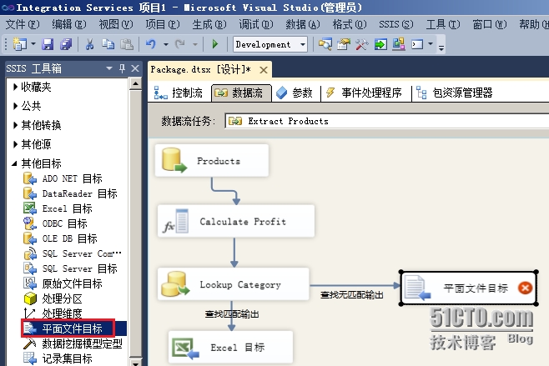549x366 pixels.
Task: Open the Undo history dropdown arrow
Action: [165, 44]
